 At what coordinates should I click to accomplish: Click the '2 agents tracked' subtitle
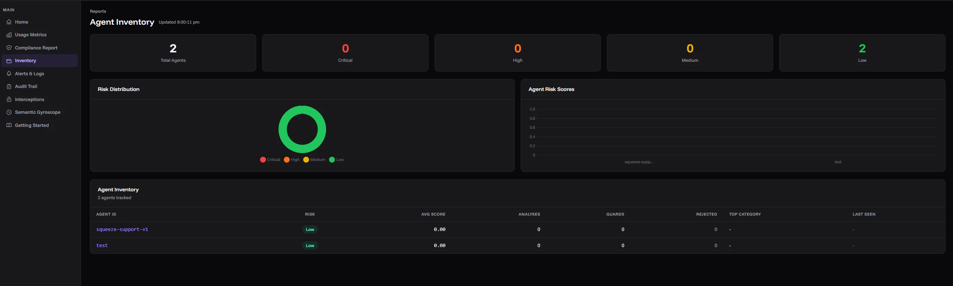point(114,198)
